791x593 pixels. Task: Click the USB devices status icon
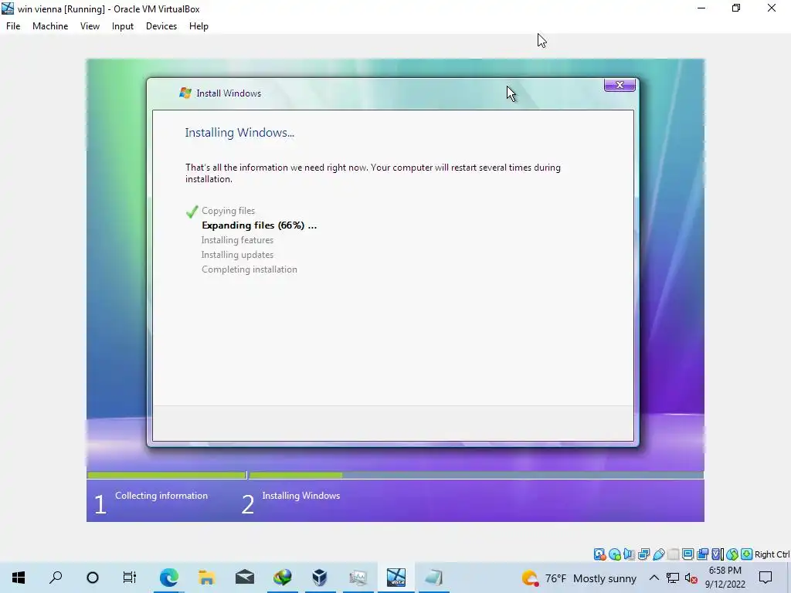pyautogui.click(x=658, y=554)
